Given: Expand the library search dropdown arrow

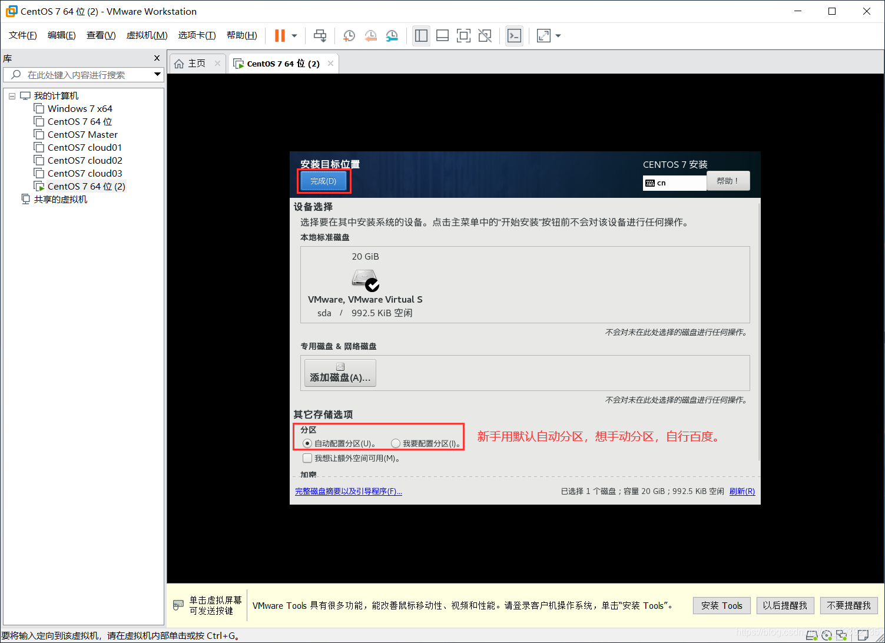Looking at the screenshot, I should [157, 74].
